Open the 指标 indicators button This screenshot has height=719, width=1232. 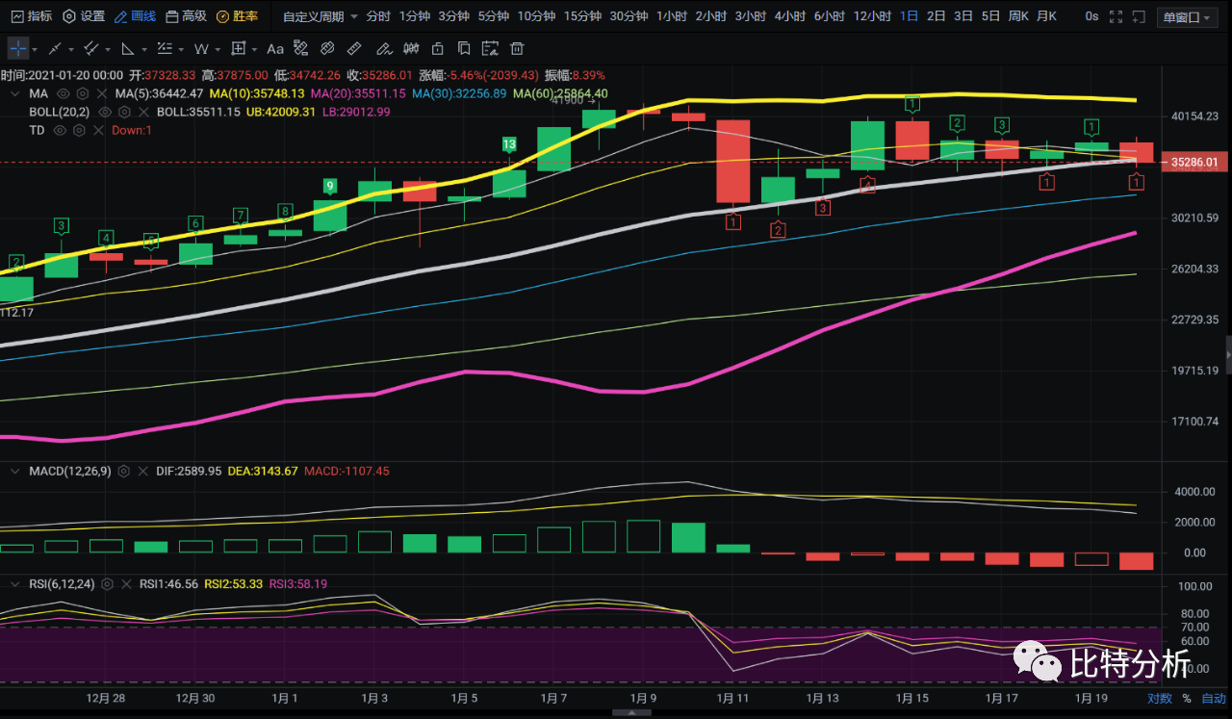point(31,16)
